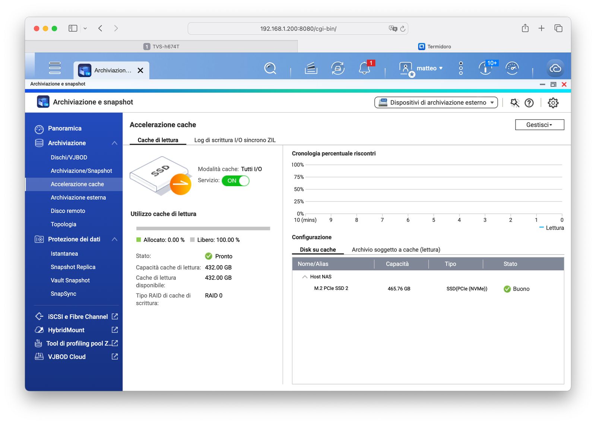Open storage settings gear icon

point(553,103)
